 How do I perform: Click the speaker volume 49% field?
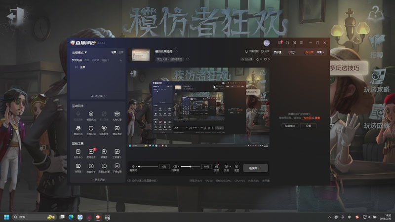pos(206,166)
